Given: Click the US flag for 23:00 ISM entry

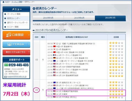Looking at the screenshot, I should 54,75.
